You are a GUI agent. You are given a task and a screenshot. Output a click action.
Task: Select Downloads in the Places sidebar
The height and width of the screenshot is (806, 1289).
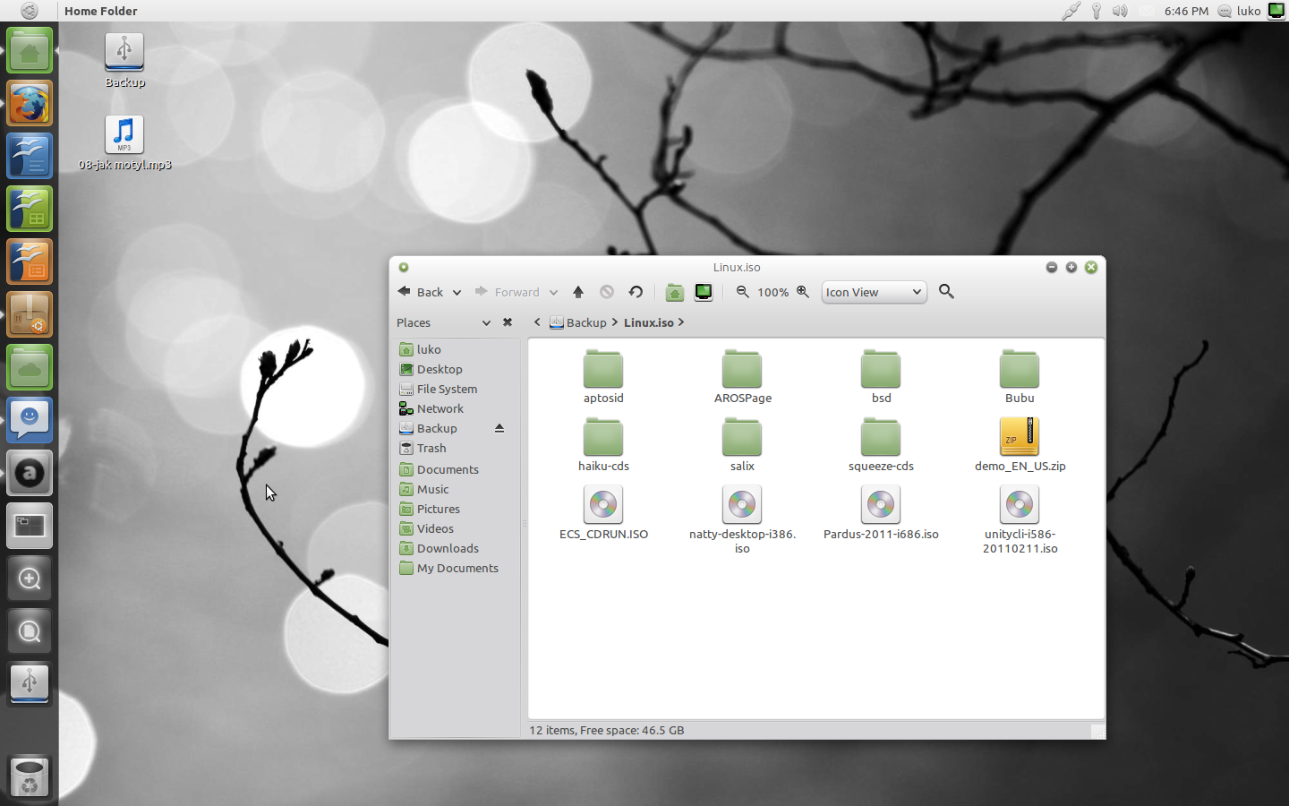pyautogui.click(x=448, y=548)
